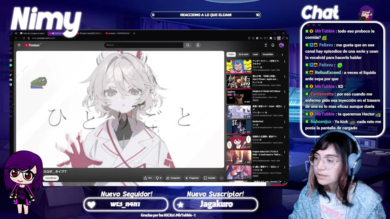
Task: Click the site lock icon in address bar
Action: [x=29, y=38]
